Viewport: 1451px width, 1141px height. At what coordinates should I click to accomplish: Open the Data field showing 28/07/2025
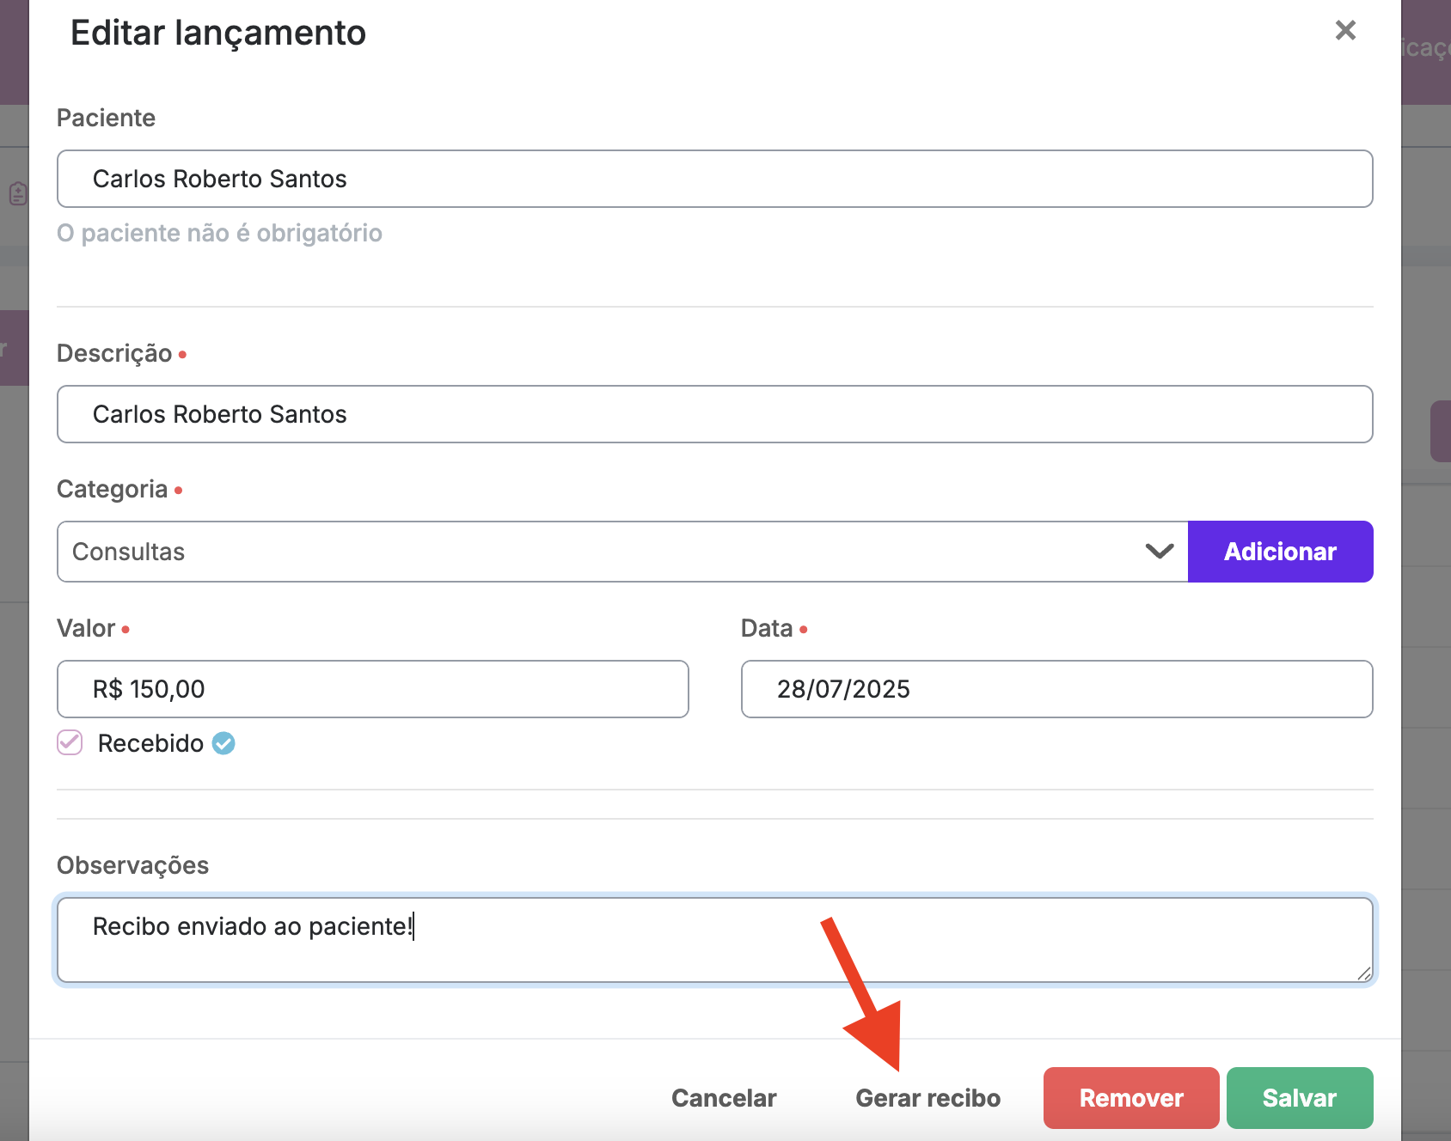point(1056,689)
